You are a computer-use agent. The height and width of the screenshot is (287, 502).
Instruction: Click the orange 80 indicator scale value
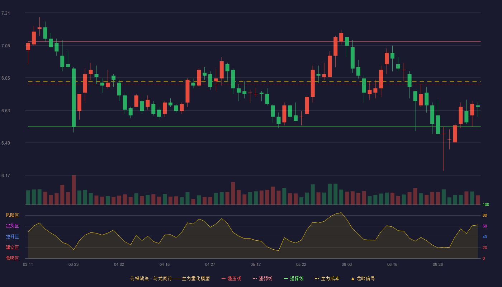[485, 216]
